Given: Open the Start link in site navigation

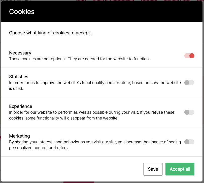Looking at the screenshot, I should [x=81, y=1].
